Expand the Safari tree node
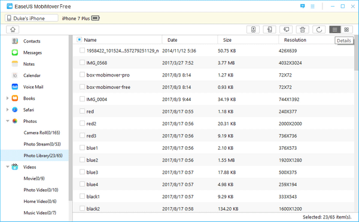The width and height of the screenshot is (359, 222). tap(7, 110)
